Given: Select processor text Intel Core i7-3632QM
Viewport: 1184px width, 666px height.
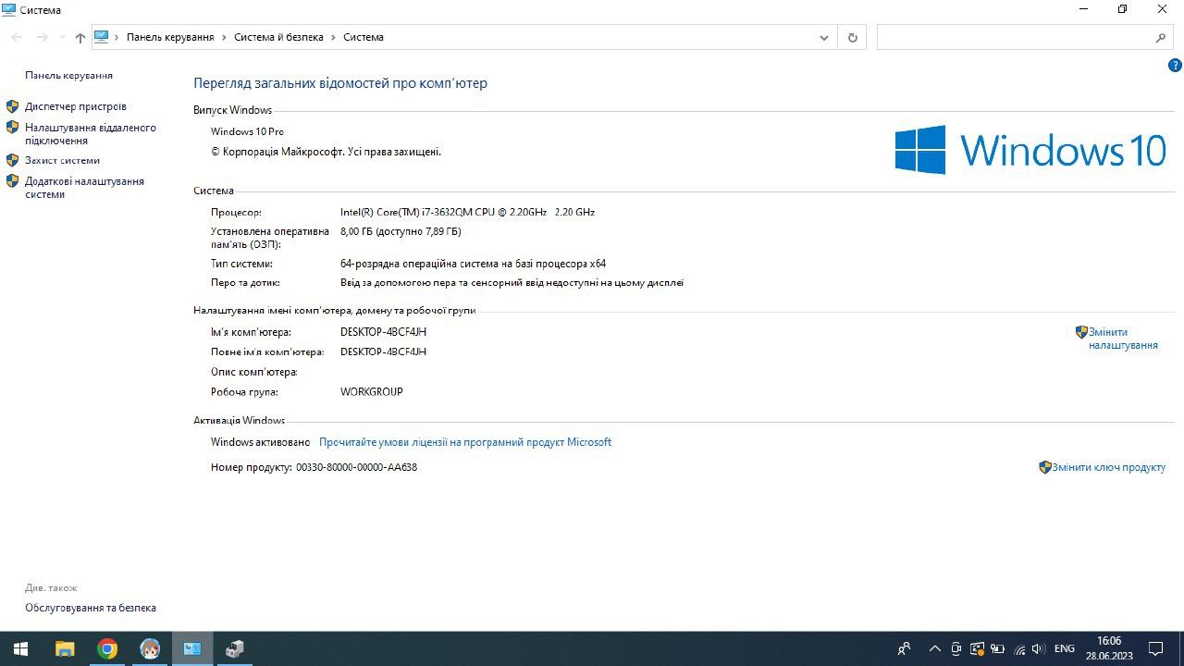Looking at the screenshot, I should (x=467, y=212).
